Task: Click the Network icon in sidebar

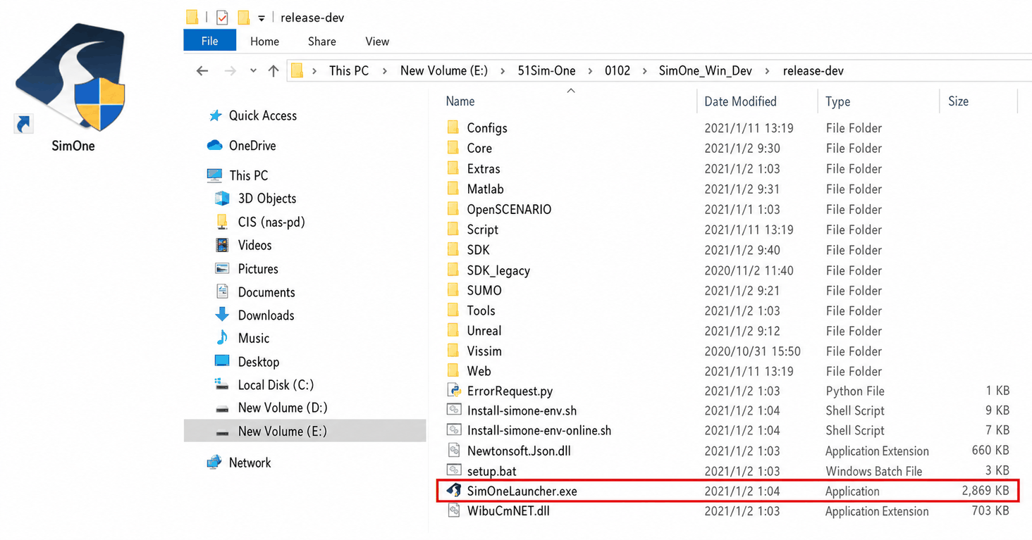Action: (214, 463)
